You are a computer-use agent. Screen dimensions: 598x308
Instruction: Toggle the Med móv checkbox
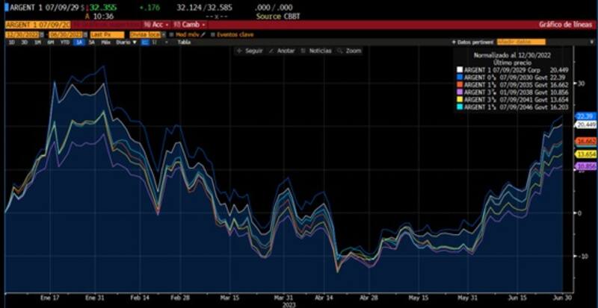[x=170, y=34]
